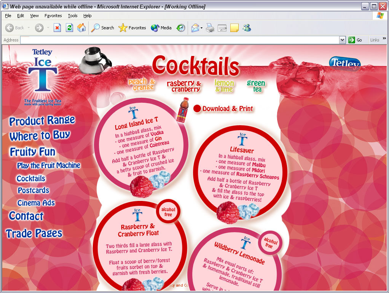Screen dimensions: 389x293
Task: Open the Product Range page
Action: (x=42, y=121)
